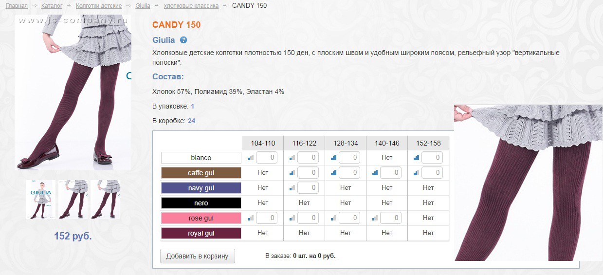Viewport: 603px width, 275px height.
Task: Go to Каталог in the breadcrumb
Action: click(52, 6)
